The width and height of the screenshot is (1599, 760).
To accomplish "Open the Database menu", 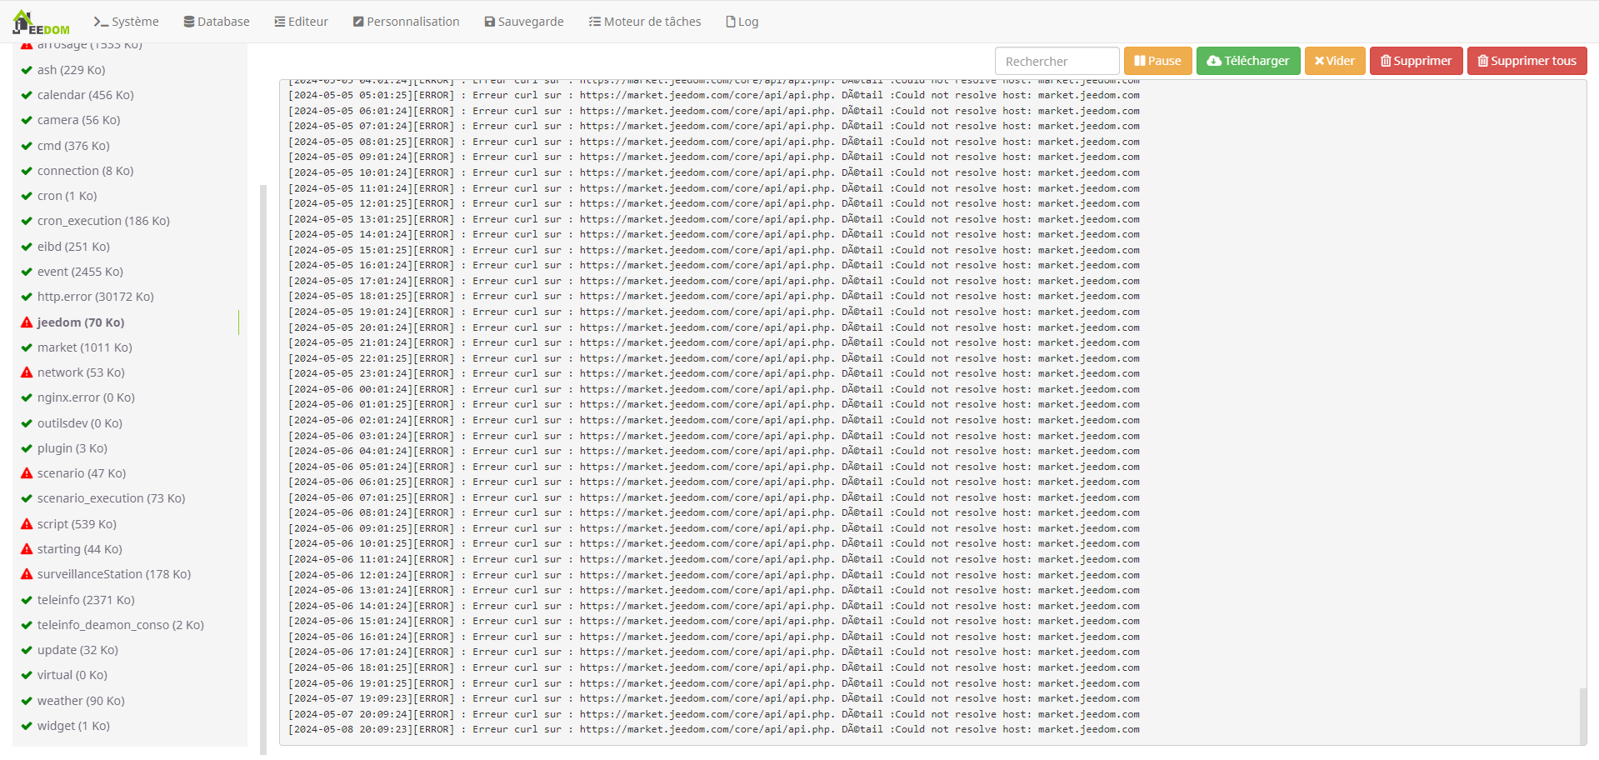I will pos(217,22).
